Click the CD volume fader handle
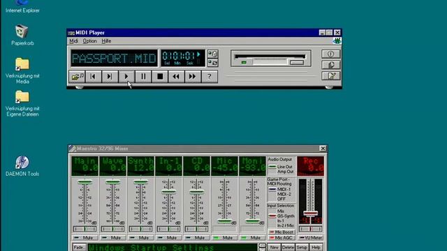 pos(197,192)
